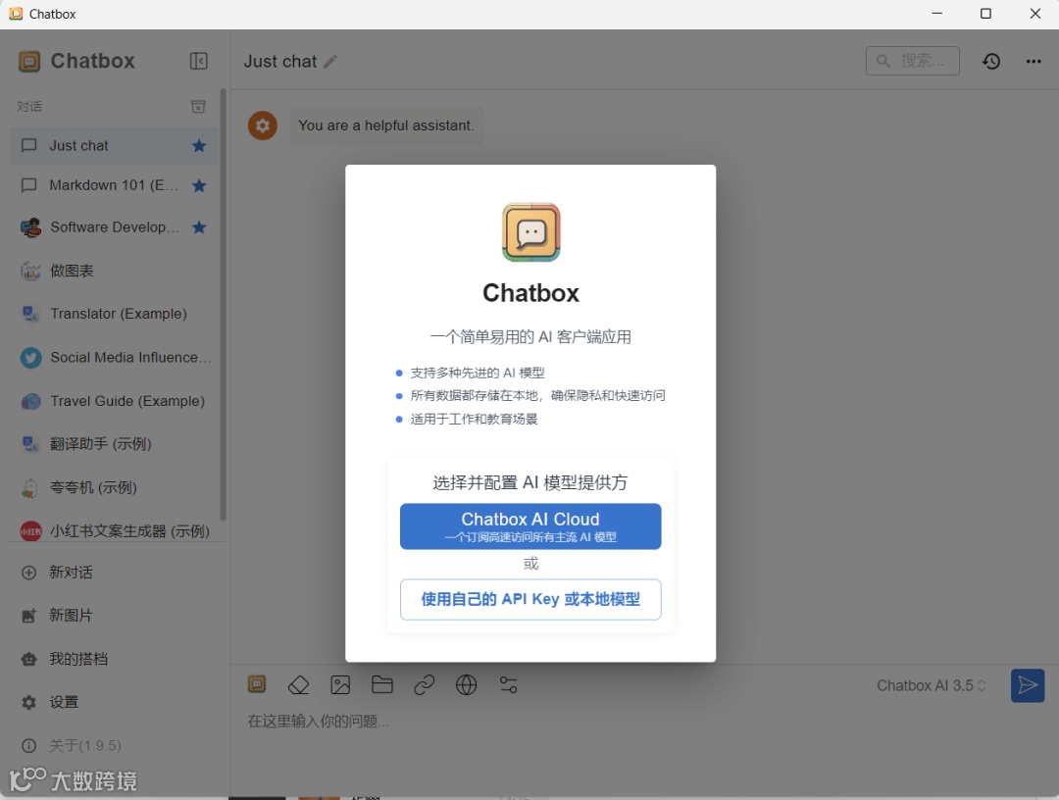The width and height of the screenshot is (1059, 800).
Task: Attach an image using picture icon
Action: click(340, 684)
